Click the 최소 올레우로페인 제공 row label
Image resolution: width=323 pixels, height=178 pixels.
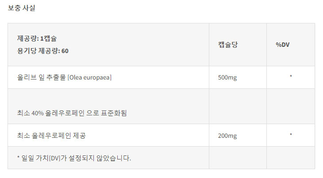point(51,136)
